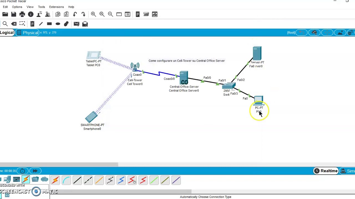Image resolution: width=355 pixels, height=199 pixels.
Task: Click Fast Forward Time button
Action: [35, 171]
